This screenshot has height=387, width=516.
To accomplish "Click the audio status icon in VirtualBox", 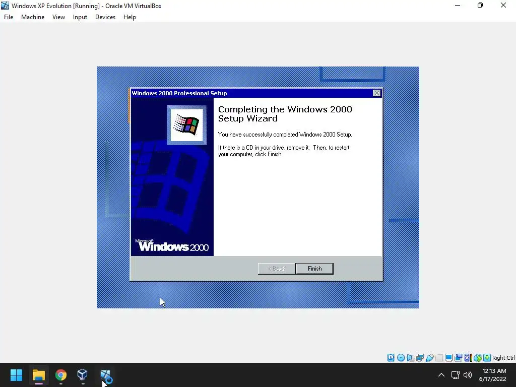I will point(410,358).
